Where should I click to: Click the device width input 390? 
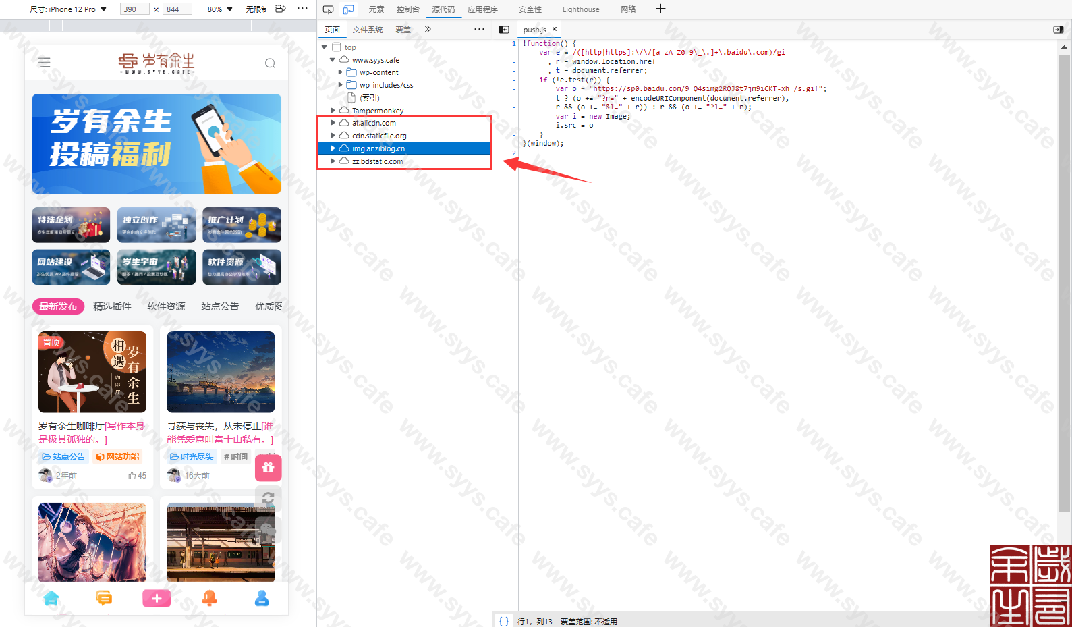tap(134, 9)
